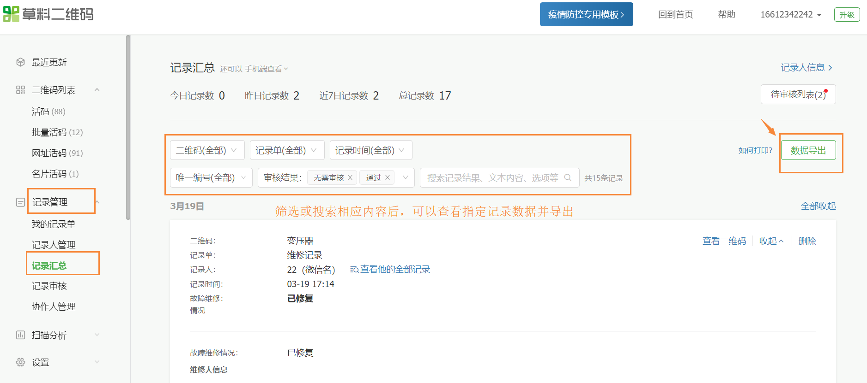Expand the 扫描分析 sidebar section
The height and width of the screenshot is (383, 867).
(x=97, y=335)
